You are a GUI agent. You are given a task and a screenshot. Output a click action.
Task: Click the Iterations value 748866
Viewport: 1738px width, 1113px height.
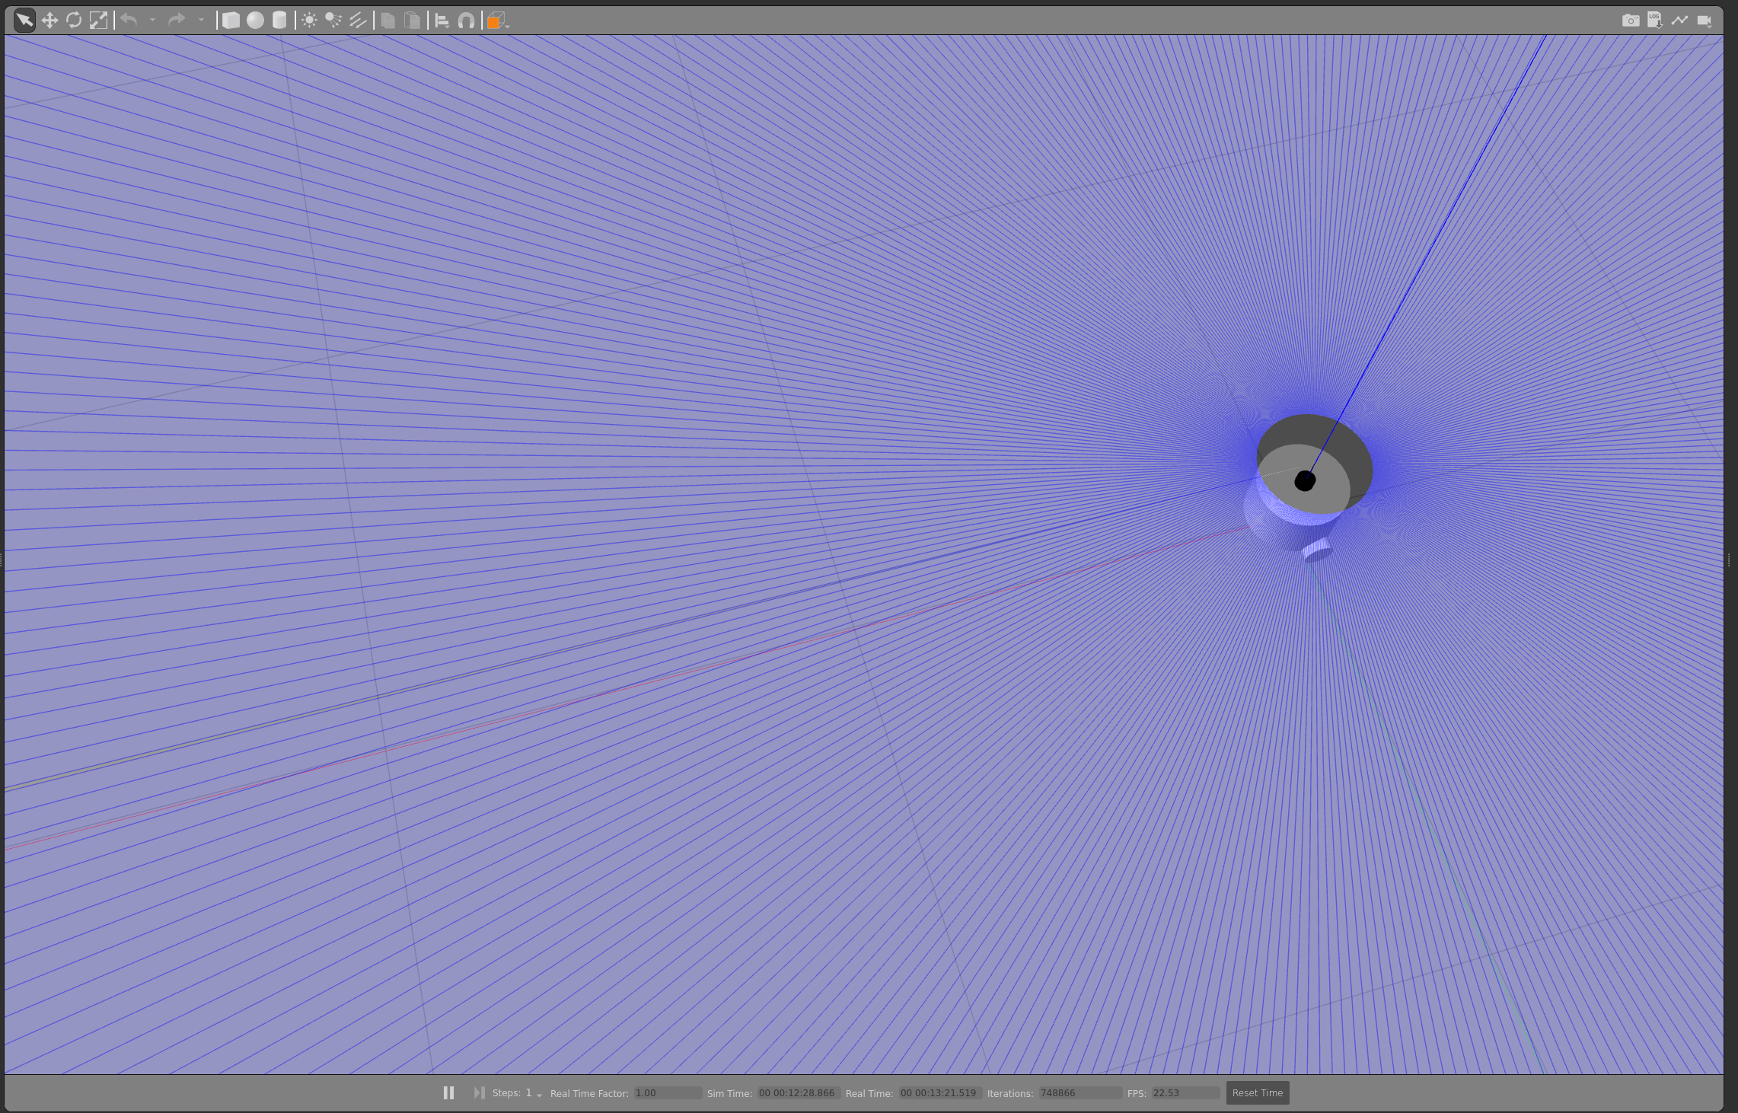1080,1093
